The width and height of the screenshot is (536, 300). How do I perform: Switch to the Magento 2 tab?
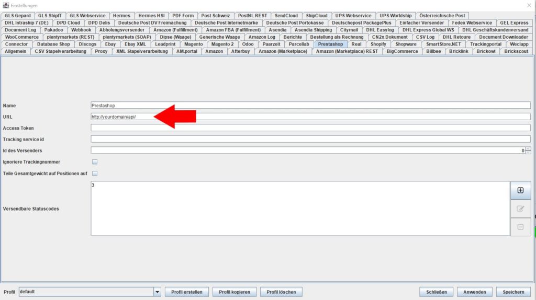click(x=222, y=44)
